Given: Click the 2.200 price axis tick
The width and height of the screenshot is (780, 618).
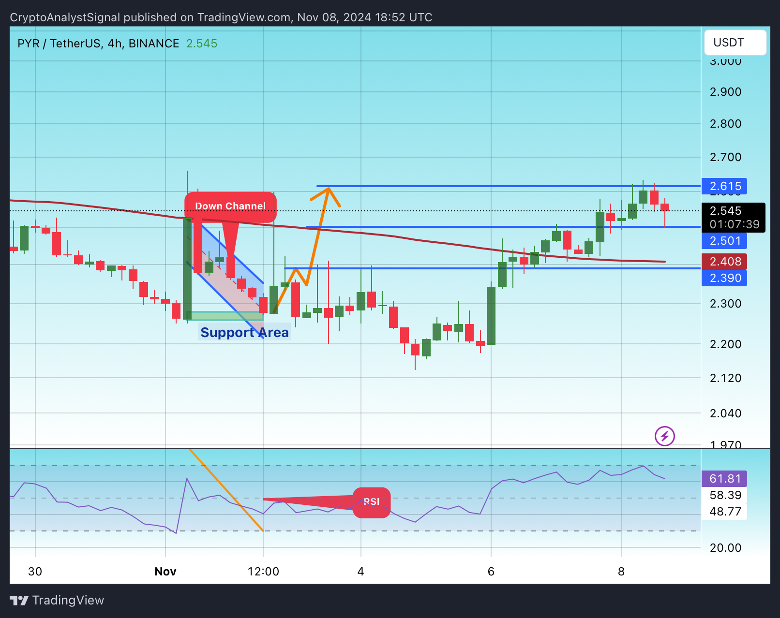Looking at the screenshot, I should (725, 344).
